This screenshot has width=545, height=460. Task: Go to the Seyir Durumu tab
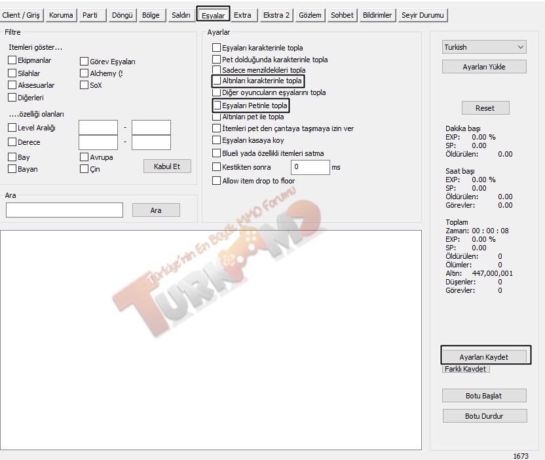(422, 15)
